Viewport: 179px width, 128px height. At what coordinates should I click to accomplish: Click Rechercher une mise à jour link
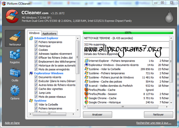coord(154,123)
